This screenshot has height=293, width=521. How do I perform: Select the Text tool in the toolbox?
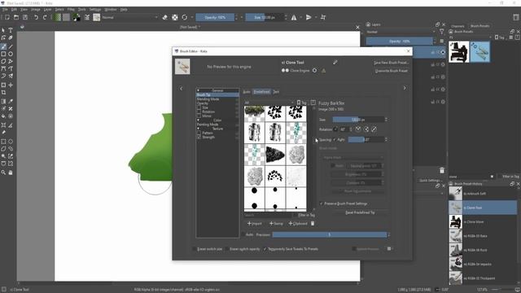coord(11,30)
